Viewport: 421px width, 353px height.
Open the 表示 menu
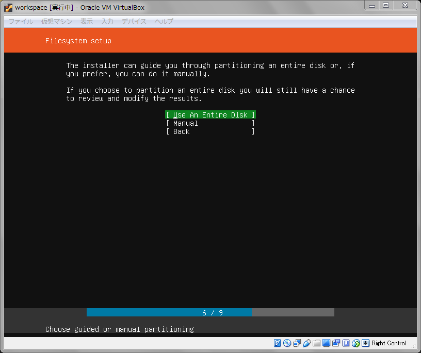coord(87,22)
